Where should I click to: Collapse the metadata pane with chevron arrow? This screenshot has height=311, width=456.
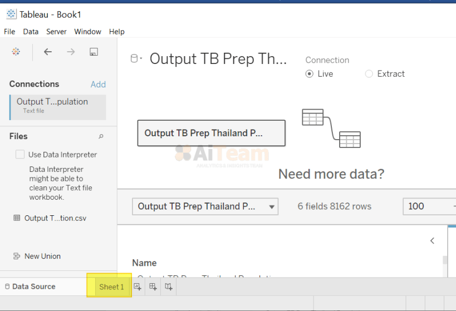pos(433,241)
